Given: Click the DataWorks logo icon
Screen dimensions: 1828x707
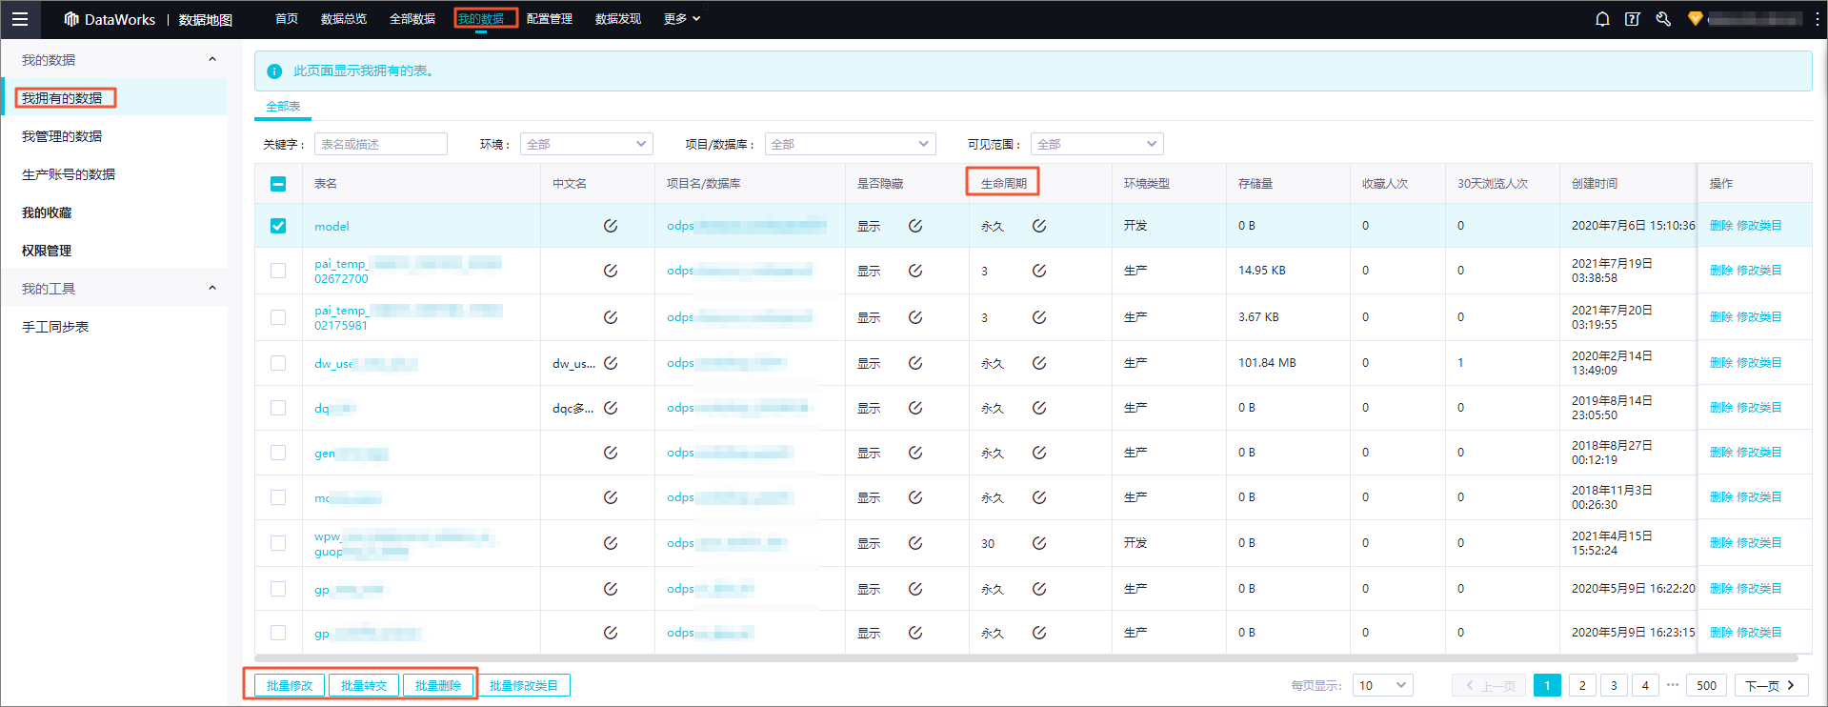Looking at the screenshot, I should 70,19.
